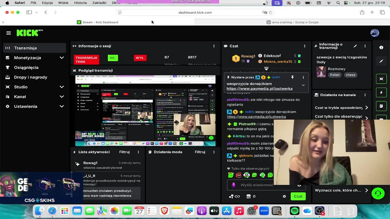
Task: Click the stream preview video thumbnail
Action: tap(145, 111)
